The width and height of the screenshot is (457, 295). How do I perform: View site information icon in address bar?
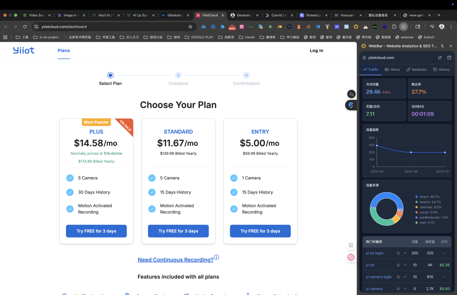pyautogui.click(x=36, y=27)
